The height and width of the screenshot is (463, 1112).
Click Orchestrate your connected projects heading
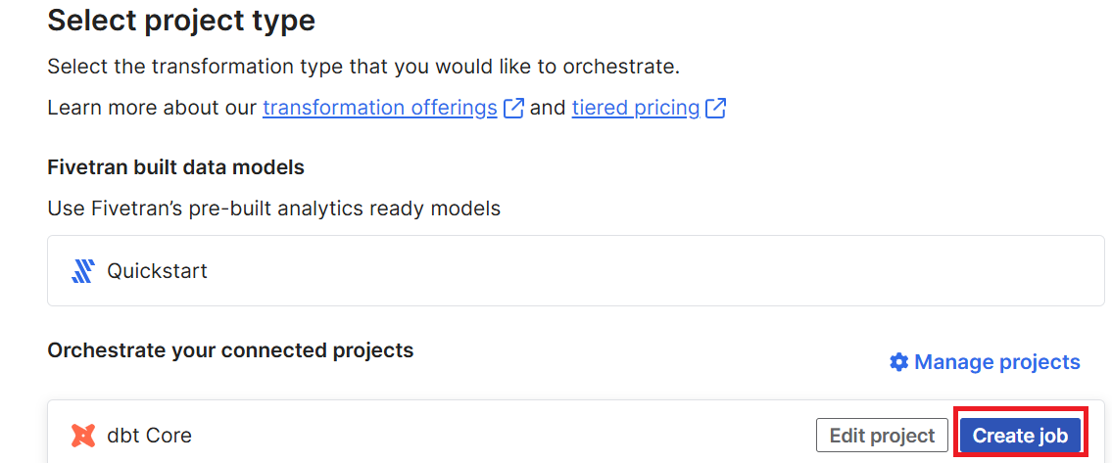tap(230, 350)
